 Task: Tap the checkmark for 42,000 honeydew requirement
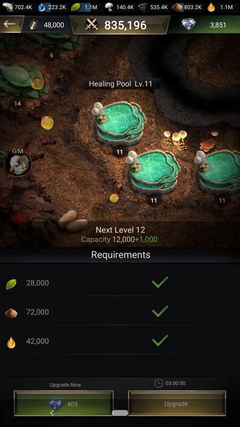[x=160, y=340]
